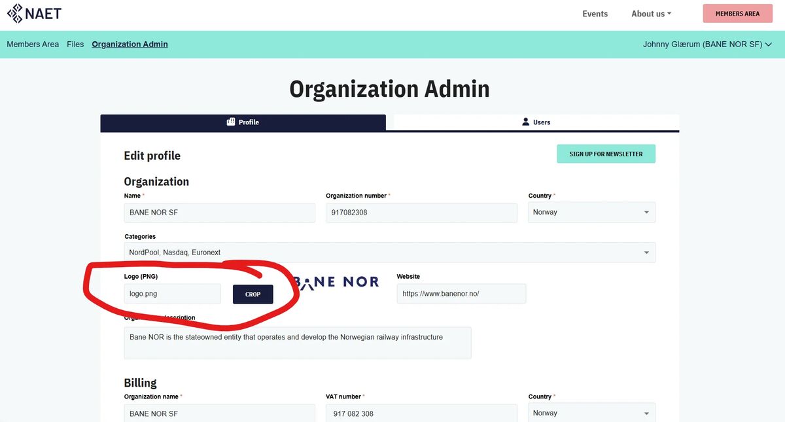
Task: Click the person icon in Users tab
Action: click(525, 122)
